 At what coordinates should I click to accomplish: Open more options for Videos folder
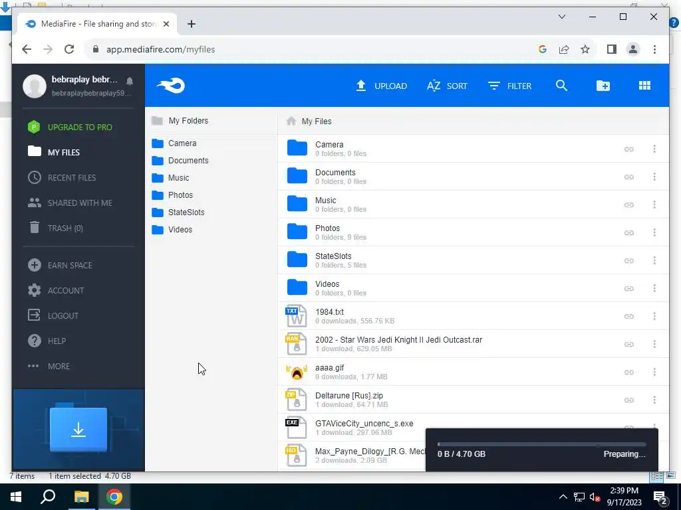654,288
